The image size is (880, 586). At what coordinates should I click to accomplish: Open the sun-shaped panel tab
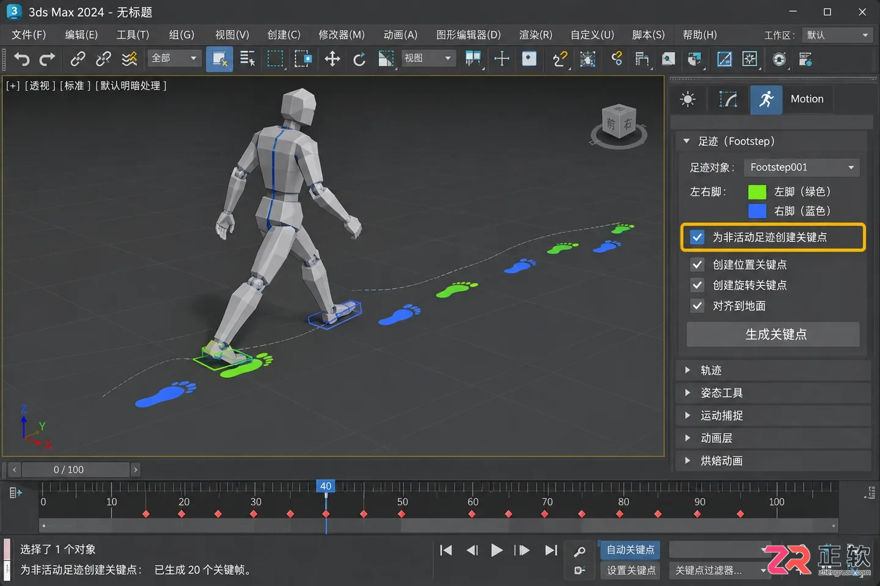(688, 99)
